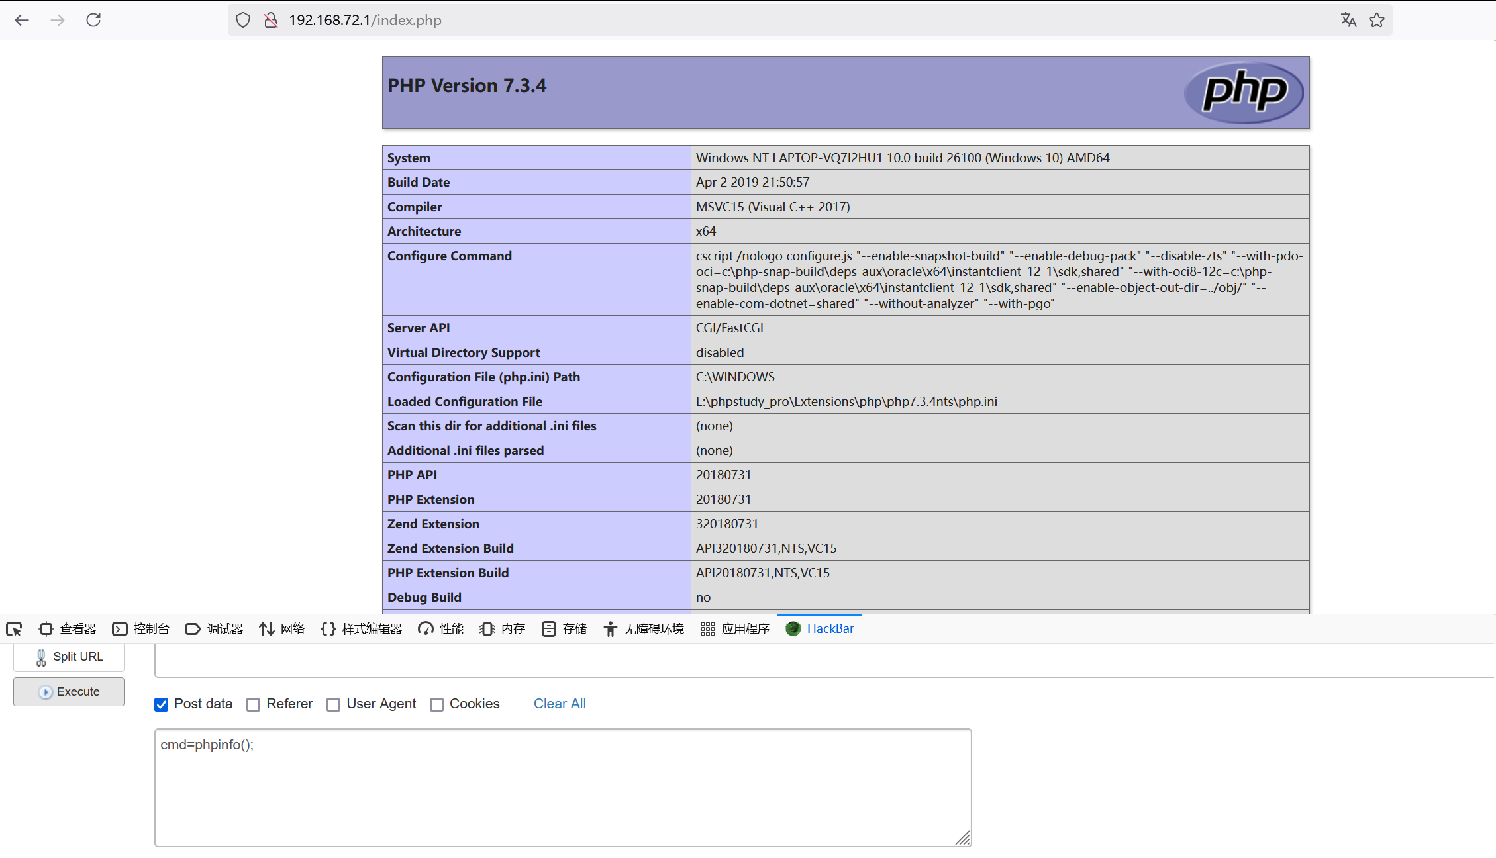Click the System row label
1496x858 pixels.
pos(409,158)
